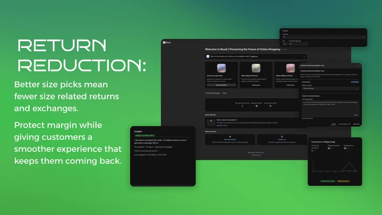Click the Pro Feature badge in Tone Library
382x215 pixels.
pyautogui.click(x=355, y=82)
